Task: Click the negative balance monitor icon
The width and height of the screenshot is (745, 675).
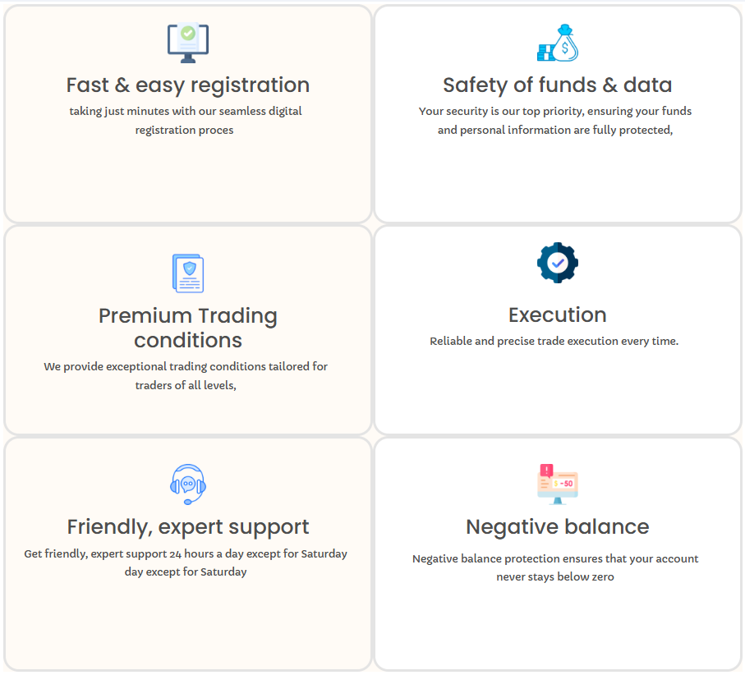Action: (558, 484)
